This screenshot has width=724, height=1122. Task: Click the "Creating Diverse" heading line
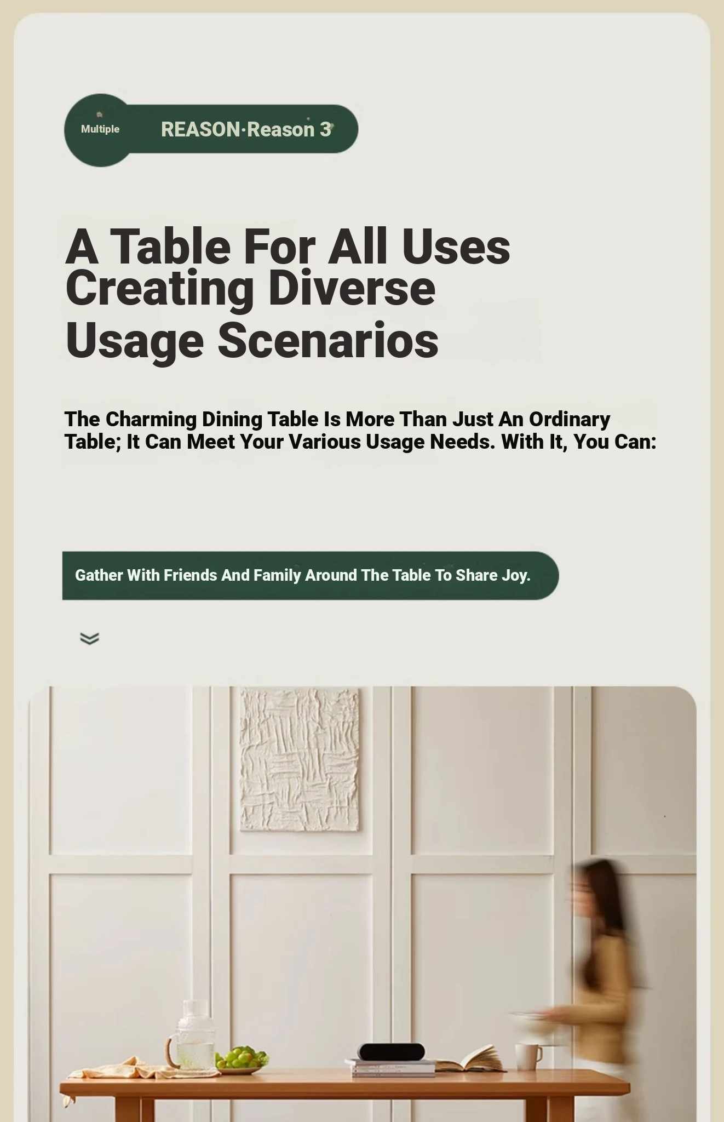[250, 289]
